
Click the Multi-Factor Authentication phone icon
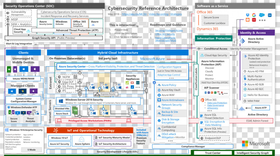click(245, 78)
